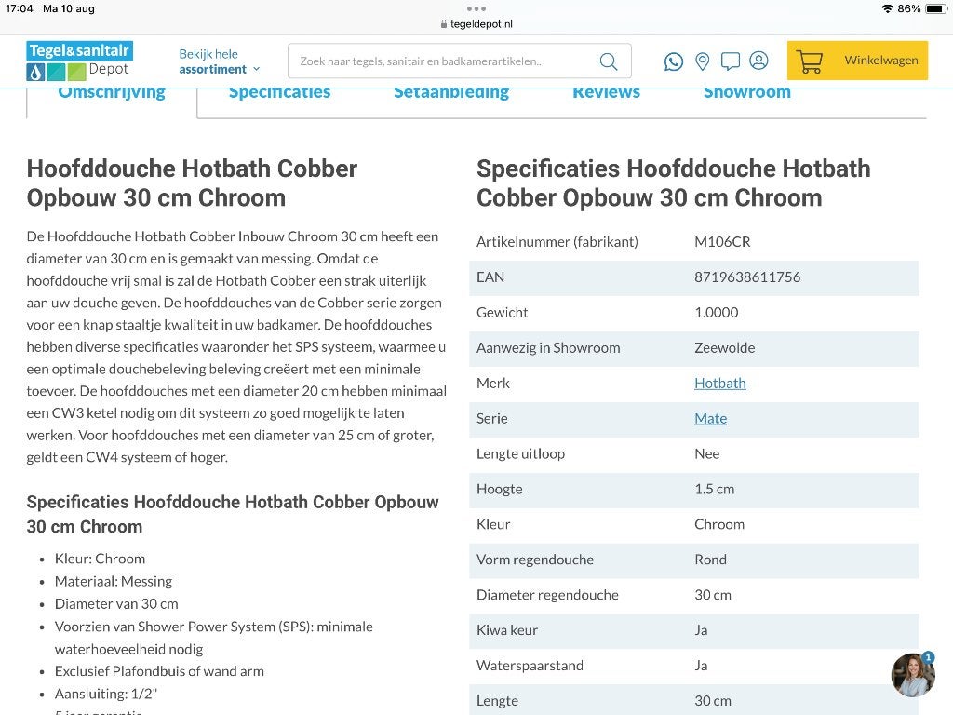Click the 'Kleur: Chroom' bullet
The height and width of the screenshot is (715, 953).
click(x=100, y=559)
